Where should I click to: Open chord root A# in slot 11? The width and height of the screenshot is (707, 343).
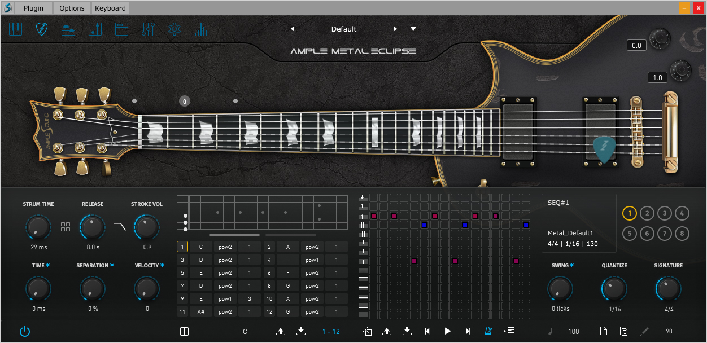click(x=200, y=311)
